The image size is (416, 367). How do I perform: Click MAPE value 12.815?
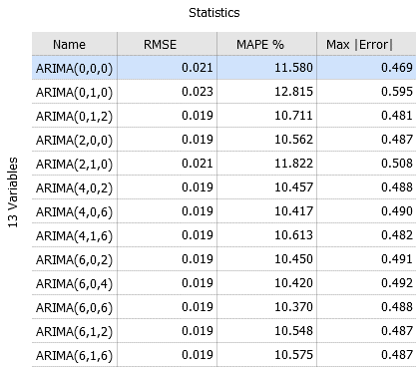click(x=293, y=92)
